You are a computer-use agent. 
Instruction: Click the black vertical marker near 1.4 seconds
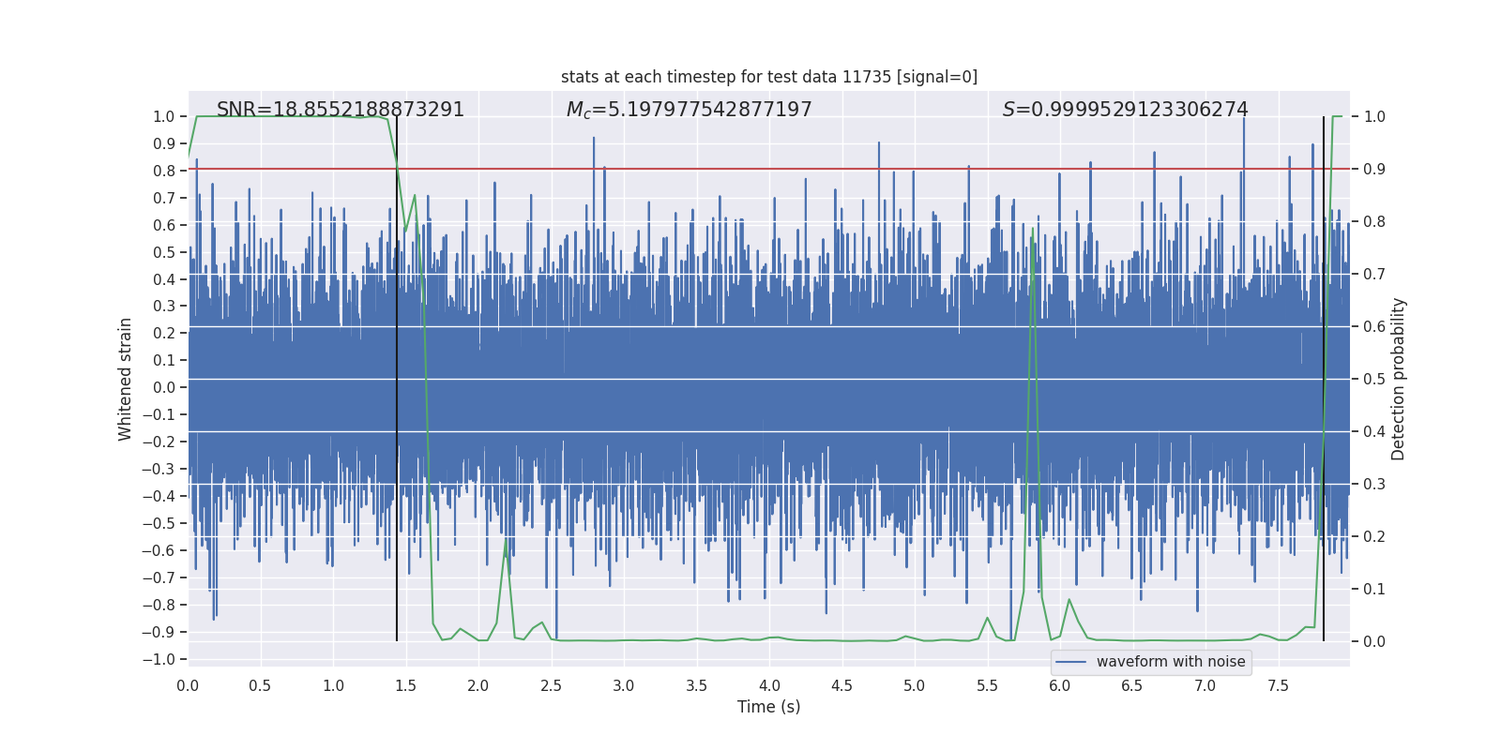coord(397,379)
